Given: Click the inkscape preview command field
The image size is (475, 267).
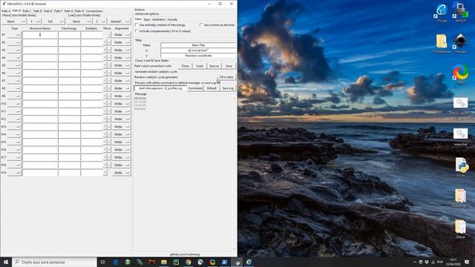Looking at the screenshot, I should point(160,88).
